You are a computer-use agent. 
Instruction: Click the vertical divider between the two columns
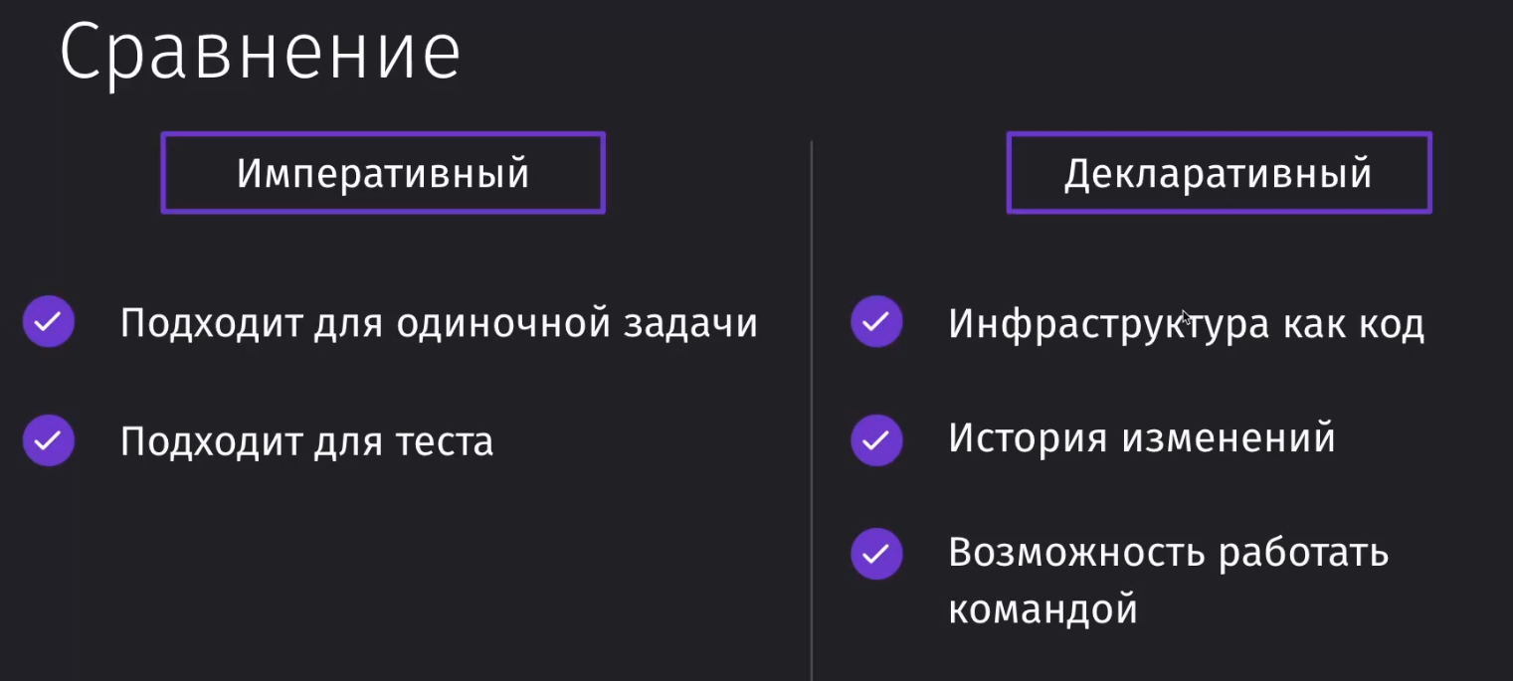pos(812,410)
